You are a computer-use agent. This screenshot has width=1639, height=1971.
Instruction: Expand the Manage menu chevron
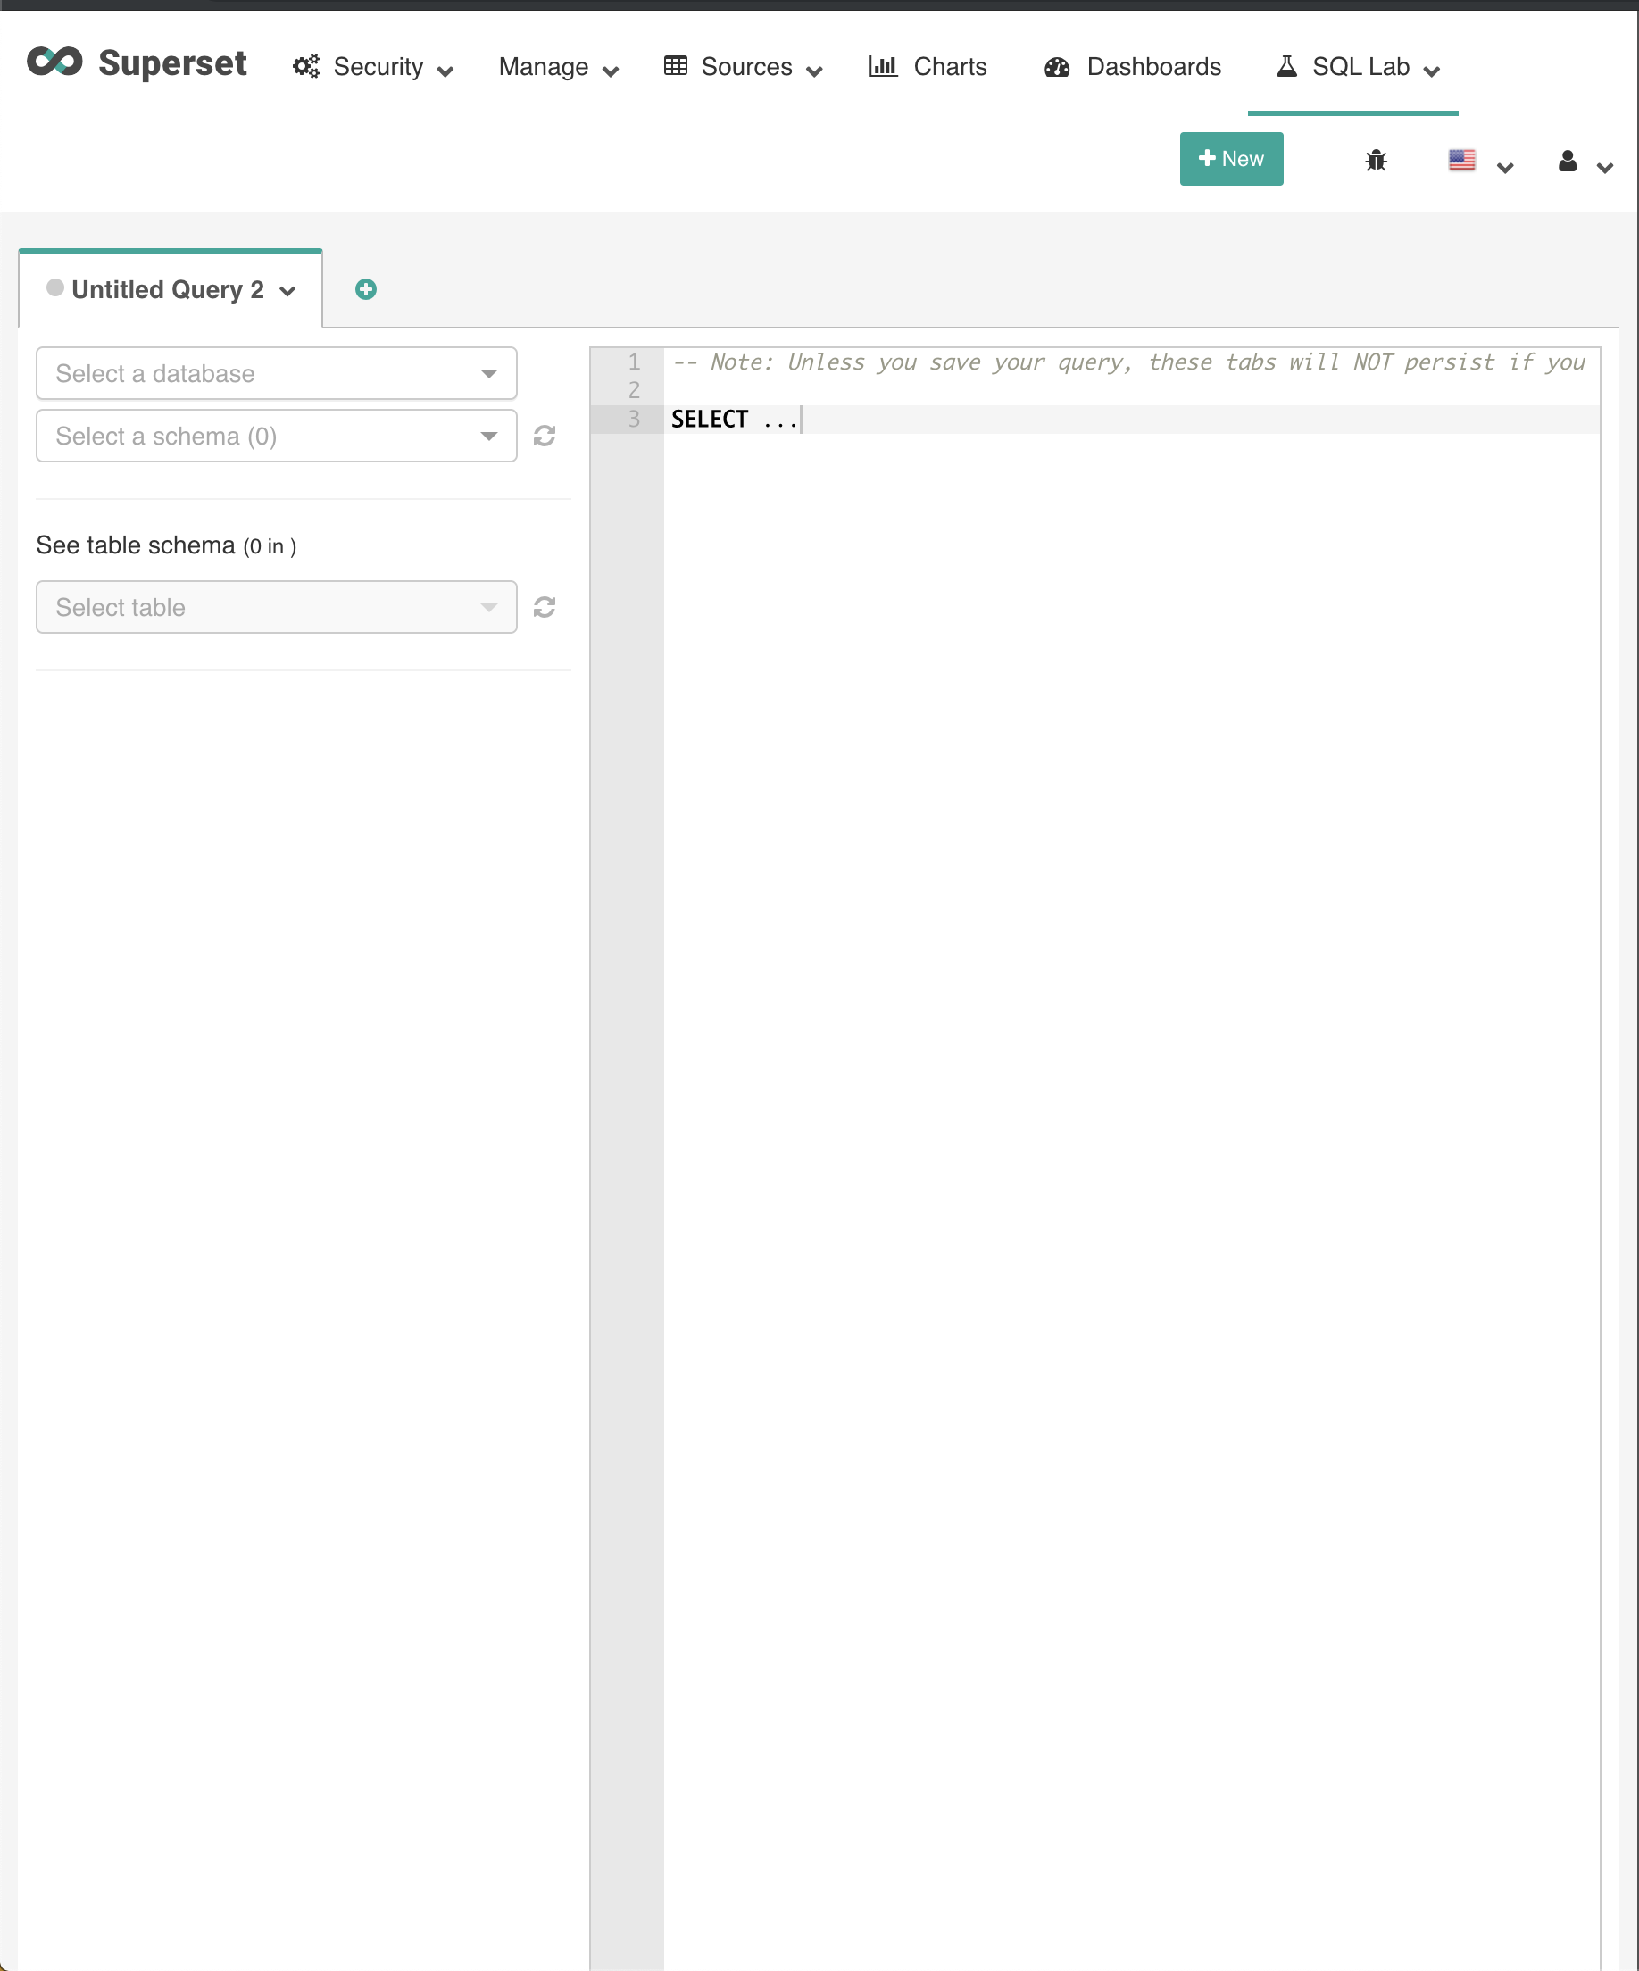[612, 71]
